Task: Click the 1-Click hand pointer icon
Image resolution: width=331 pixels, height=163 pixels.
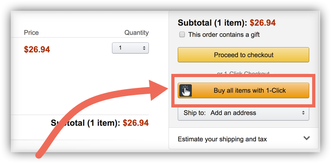Action: (185, 91)
